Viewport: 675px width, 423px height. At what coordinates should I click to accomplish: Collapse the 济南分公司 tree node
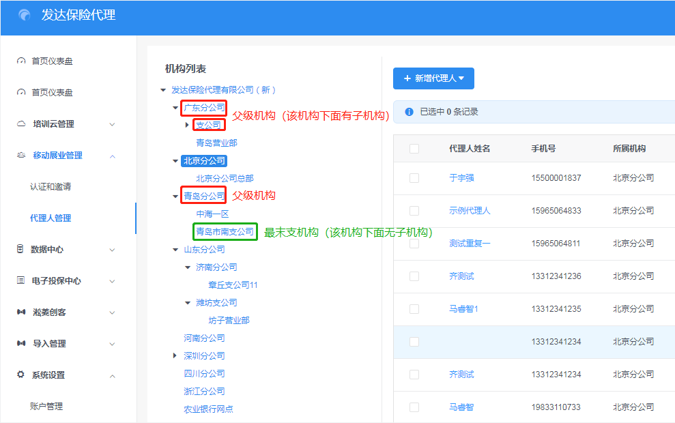coord(188,267)
